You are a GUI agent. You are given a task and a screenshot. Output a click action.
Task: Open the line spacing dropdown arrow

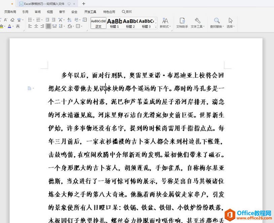point(64,26)
